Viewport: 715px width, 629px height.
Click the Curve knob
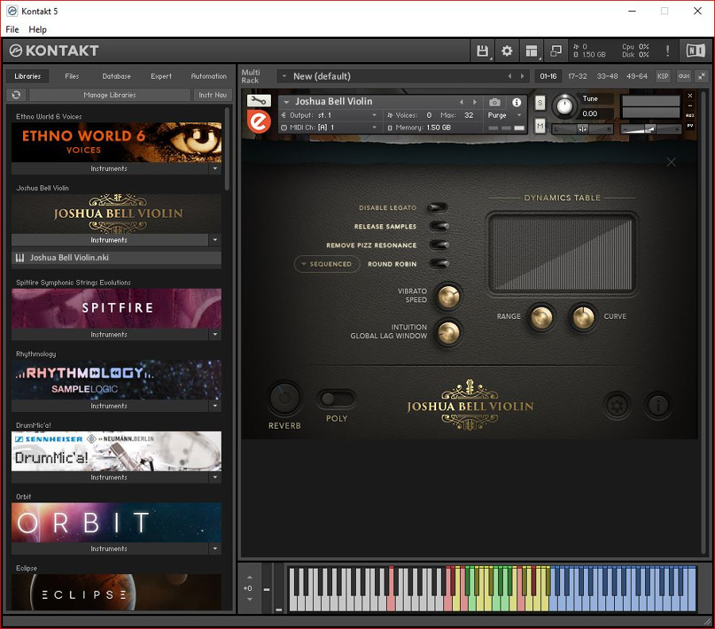[x=583, y=316]
